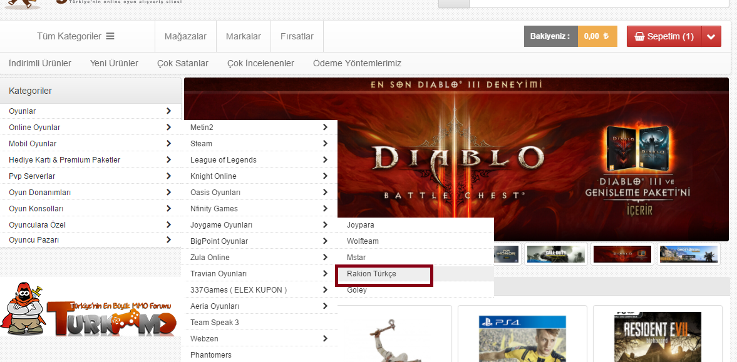Open the Resident Evil VII product card
This screenshot has height=362, width=737.
tap(657, 334)
